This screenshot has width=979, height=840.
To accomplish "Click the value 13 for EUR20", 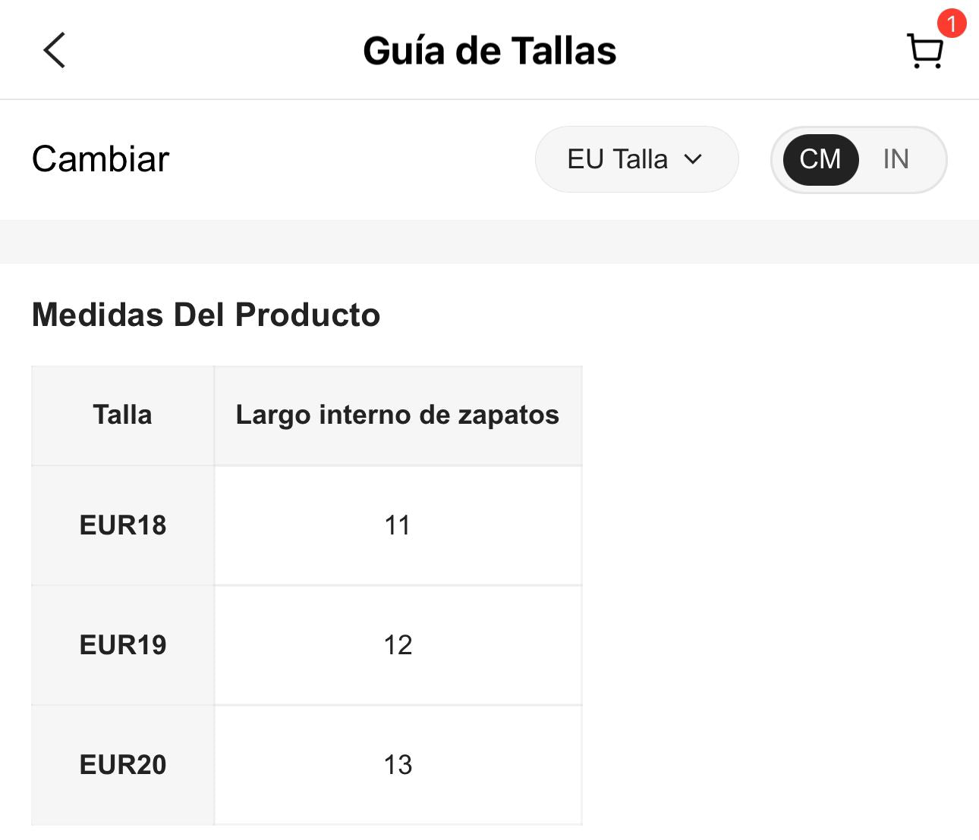I will [398, 765].
